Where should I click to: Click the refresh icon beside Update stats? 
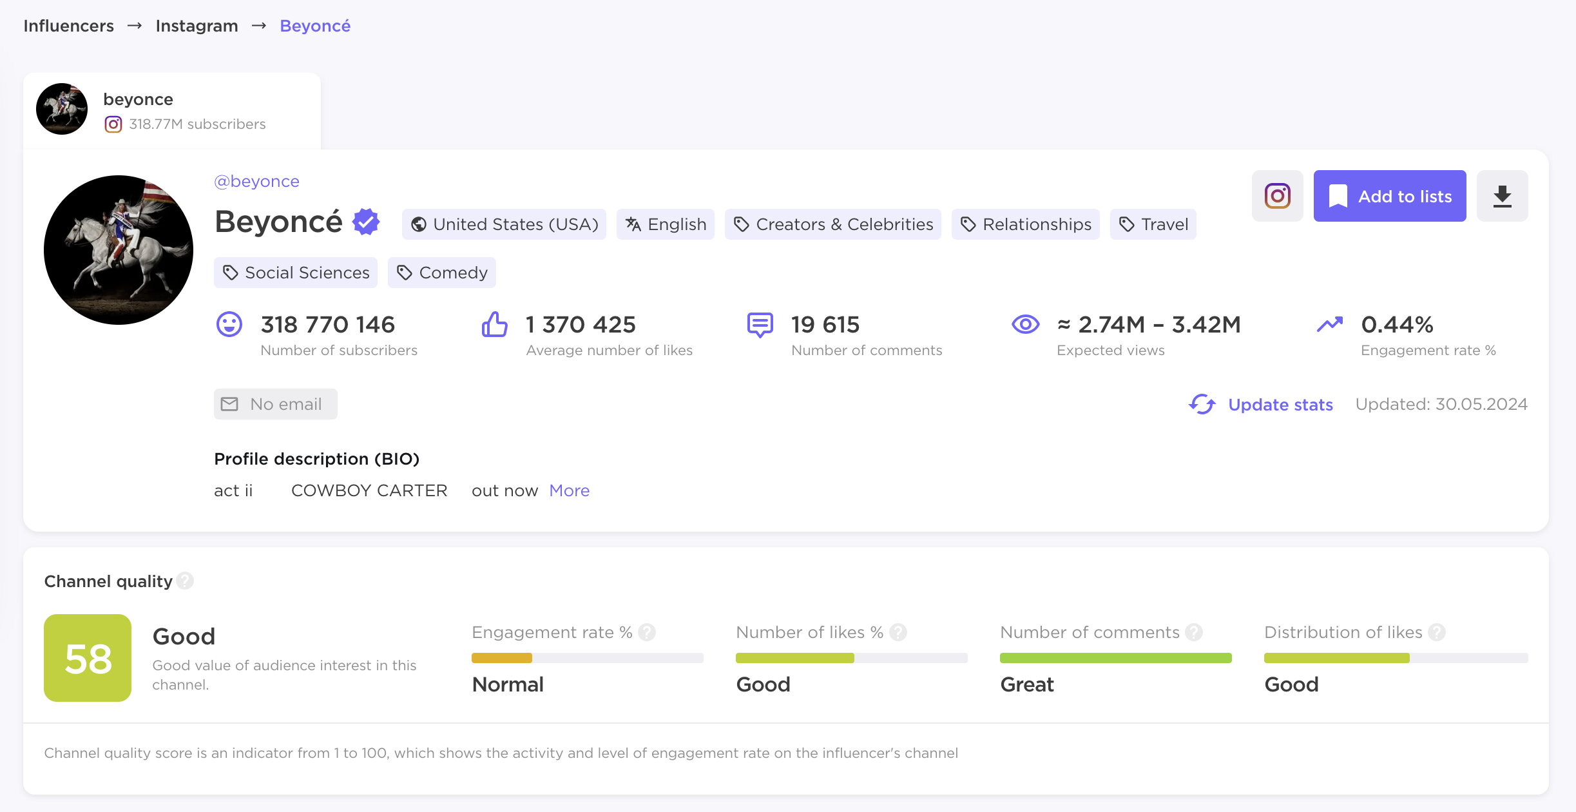click(1202, 405)
